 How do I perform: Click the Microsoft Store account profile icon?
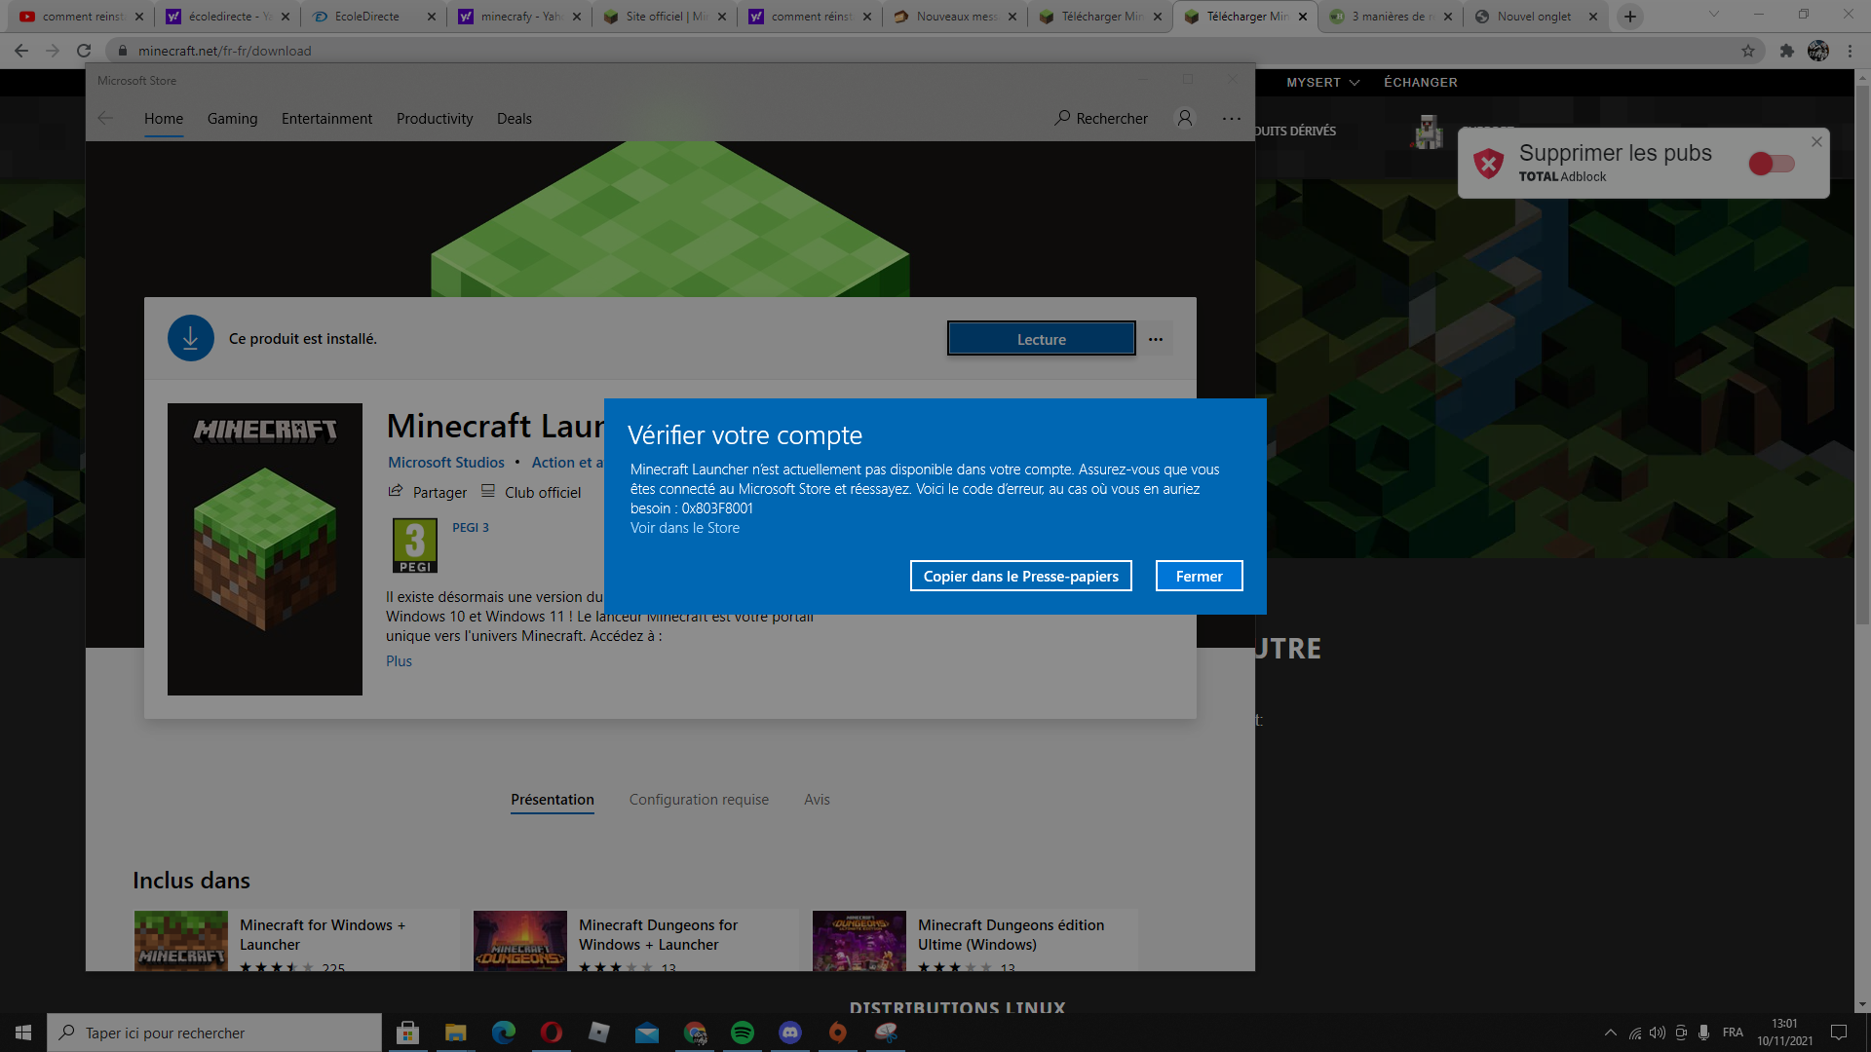tap(1185, 119)
